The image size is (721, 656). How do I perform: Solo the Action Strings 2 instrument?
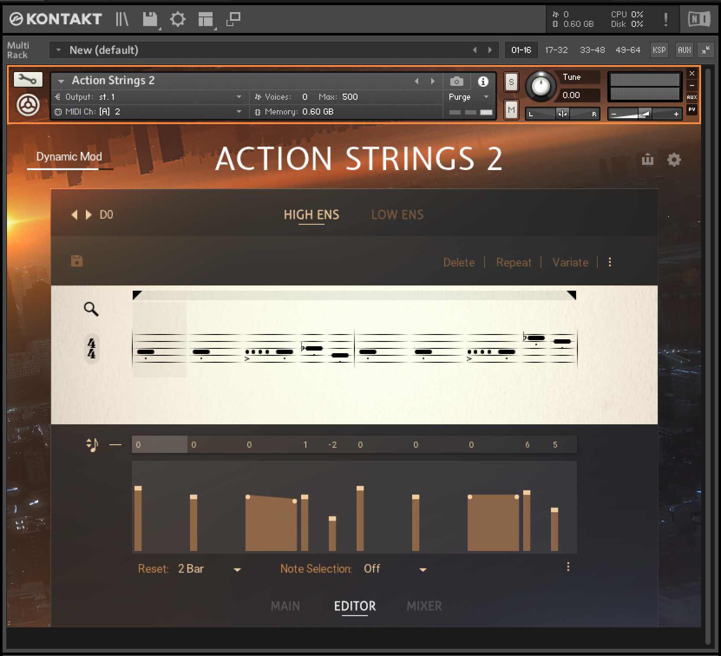511,82
